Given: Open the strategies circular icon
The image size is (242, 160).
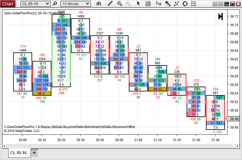Looking at the screenshot, I should pyautogui.click(x=185, y=4).
